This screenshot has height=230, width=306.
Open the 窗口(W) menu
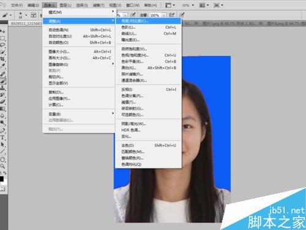click(x=133, y=5)
